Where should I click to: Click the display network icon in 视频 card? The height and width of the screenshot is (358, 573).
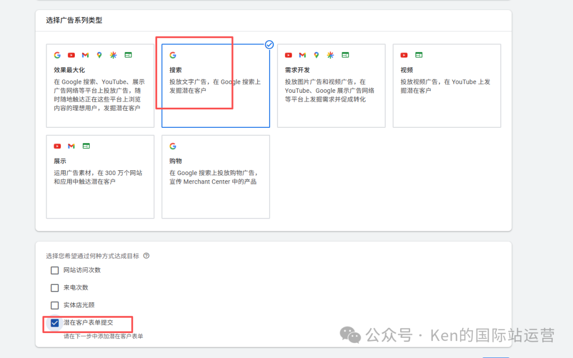coord(419,55)
